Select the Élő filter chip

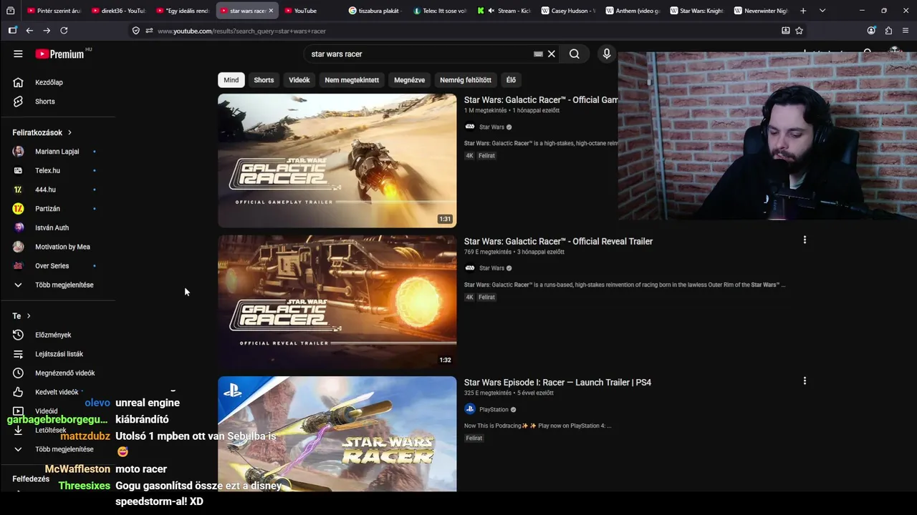511,80
